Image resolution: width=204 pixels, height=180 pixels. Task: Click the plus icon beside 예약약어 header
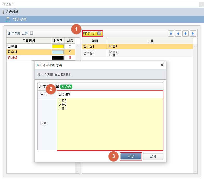click(99, 34)
